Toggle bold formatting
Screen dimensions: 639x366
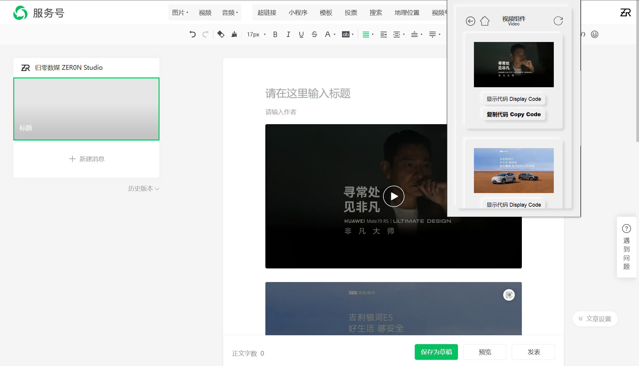[x=275, y=35]
